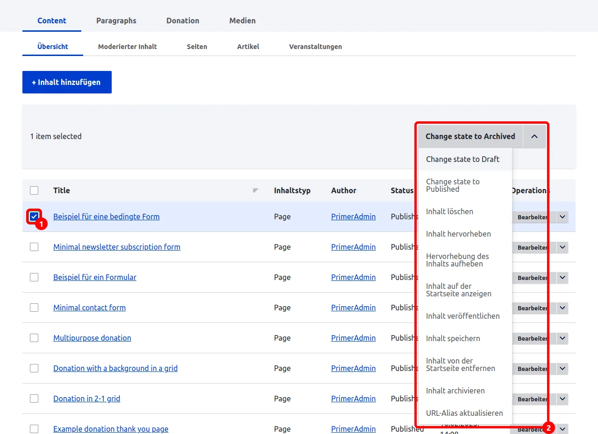Expand operations dropdown for Minimal newsletter subscription form
The height and width of the screenshot is (434, 598).
[x=562, y=247]
